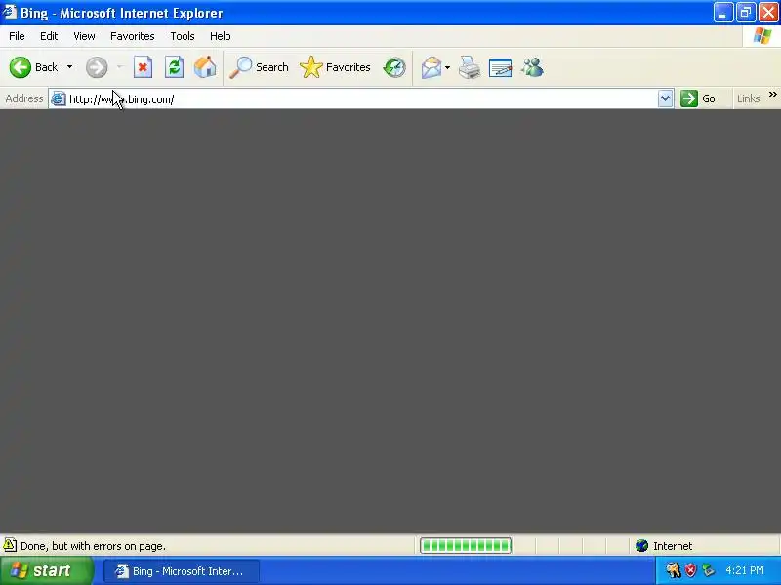The height and width of the screenshot is (585, 781).
Task: Click the Windows flag logo throbber
Action: pos(762,36)
